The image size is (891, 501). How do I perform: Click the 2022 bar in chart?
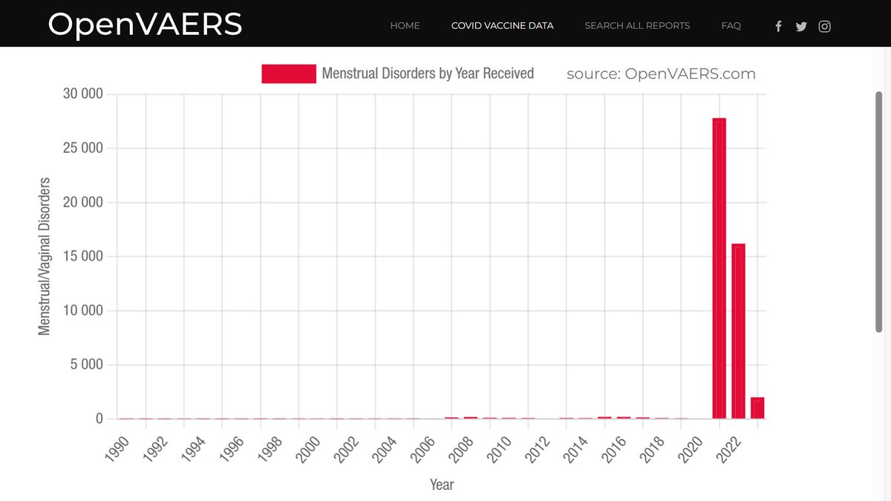(738, 331)
